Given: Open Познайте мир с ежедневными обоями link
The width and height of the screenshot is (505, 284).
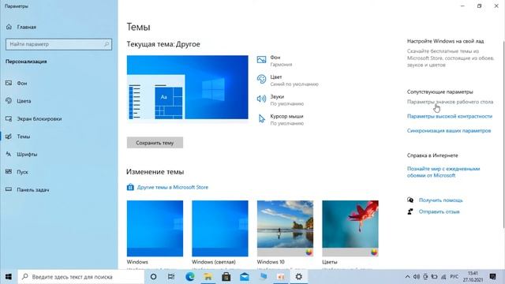Looking at the screenshot, I should [x=443, y=172].
